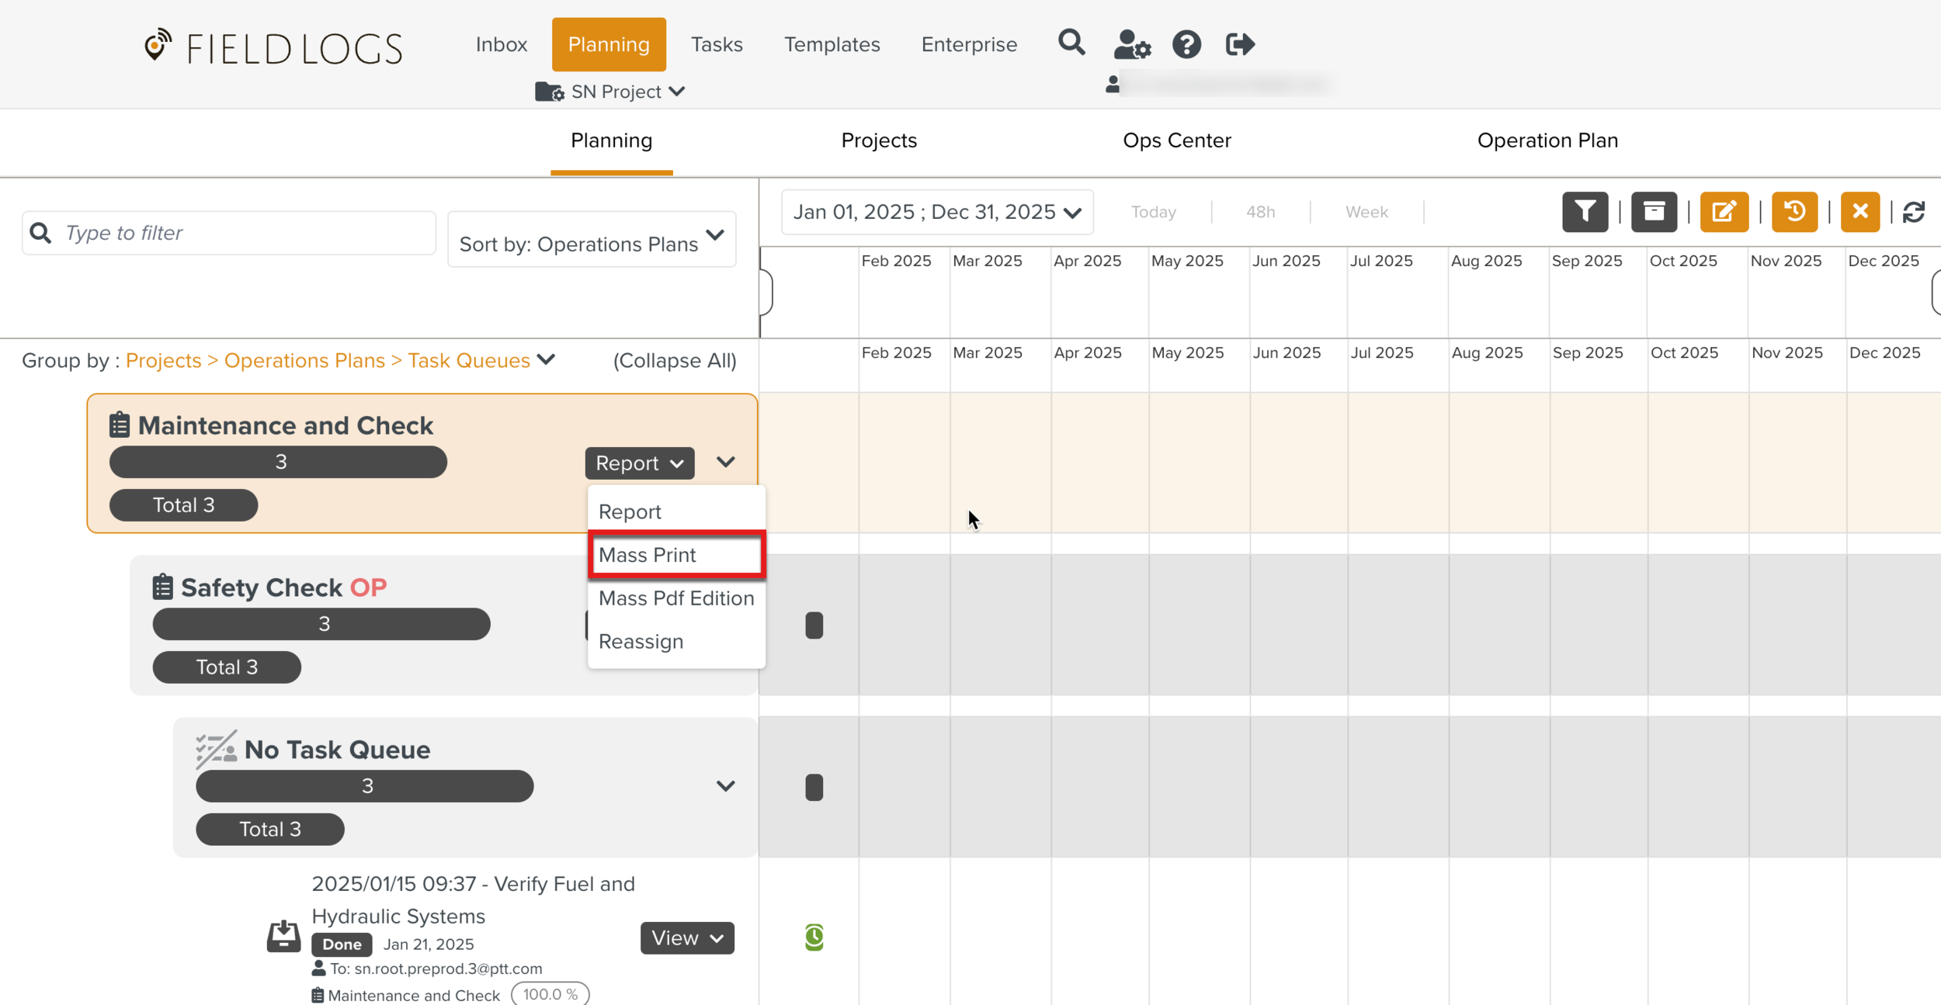This screenshot has width=1941, height=1005.
Task: Click the search magnifier icon in top navigation
Action: (1071, 43)
